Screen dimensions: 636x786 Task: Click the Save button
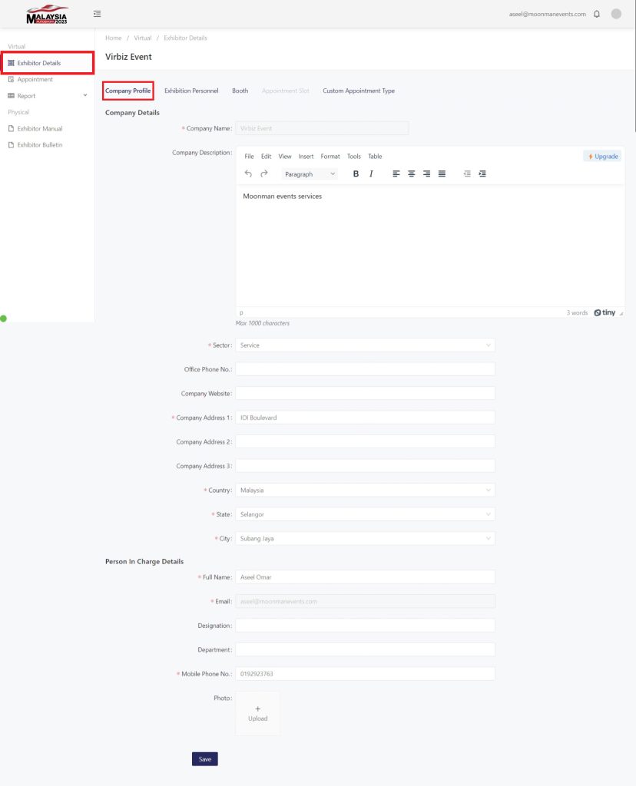tap(205, 759)
